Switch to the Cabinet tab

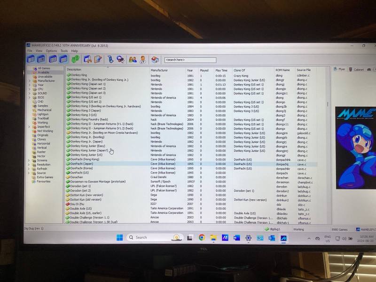[356, 70]
